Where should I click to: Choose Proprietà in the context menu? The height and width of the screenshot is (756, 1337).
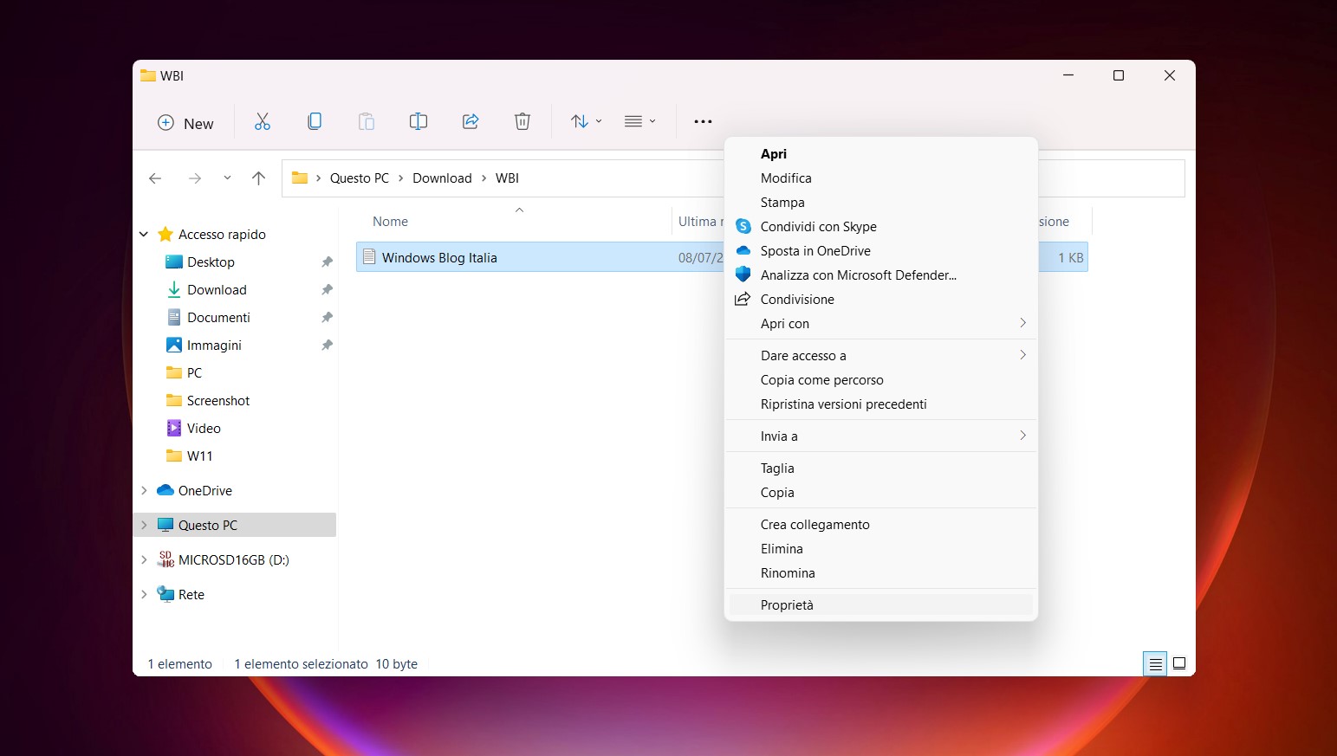point(881,605)
